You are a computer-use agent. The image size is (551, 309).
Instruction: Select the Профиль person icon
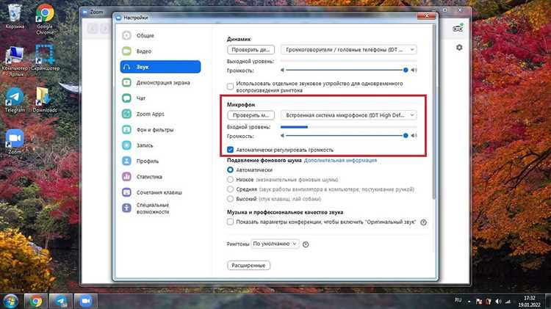[126, 161]
